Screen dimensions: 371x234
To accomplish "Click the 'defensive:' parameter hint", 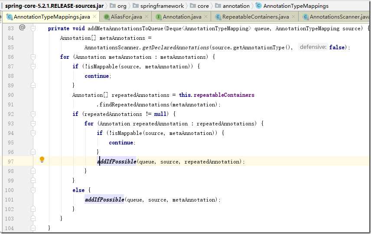I will (x=313, y=47).
